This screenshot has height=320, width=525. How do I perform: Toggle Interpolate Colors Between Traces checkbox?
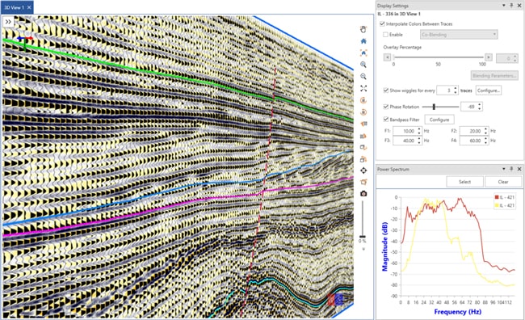point(382,23)
